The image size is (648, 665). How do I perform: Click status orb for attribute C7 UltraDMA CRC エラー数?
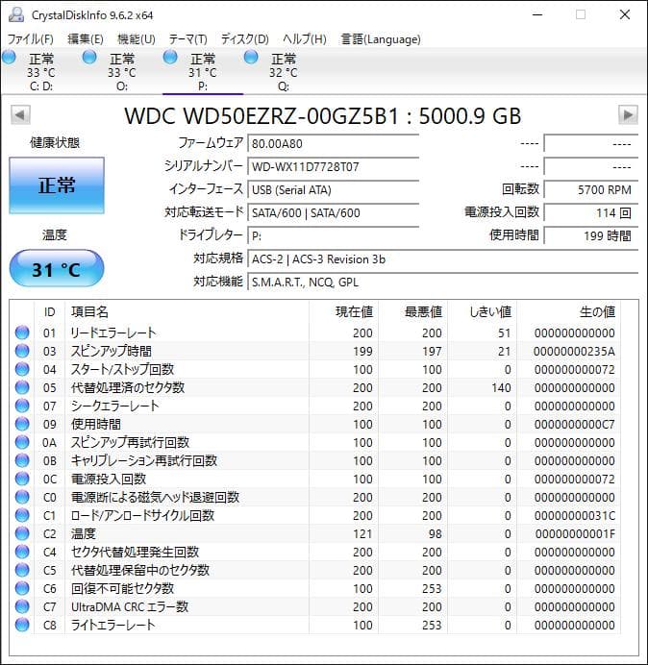(22, 606)
